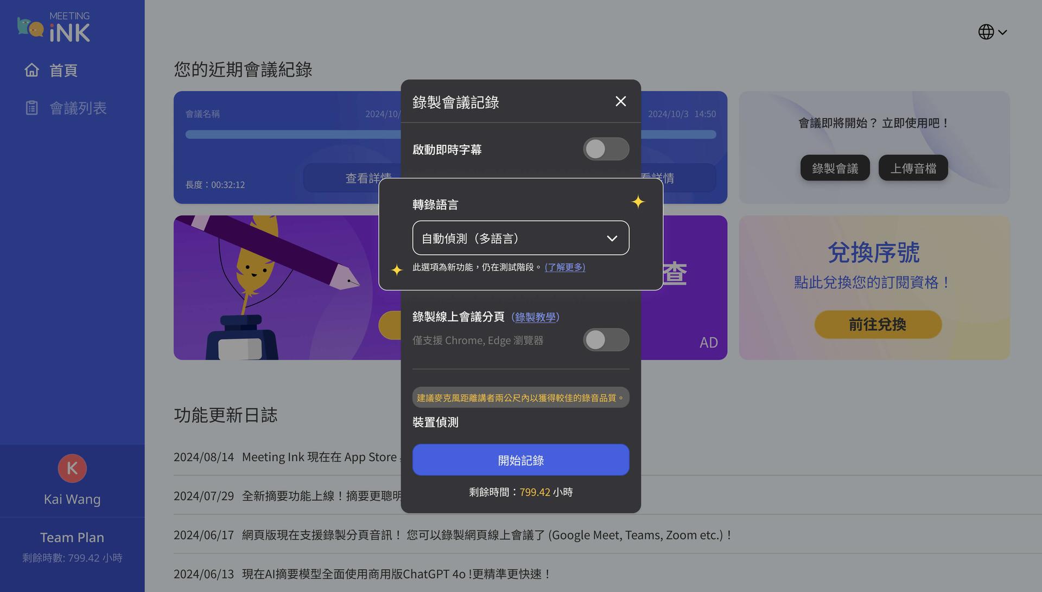The width and height of the screenshot is (1042, 592).
Task: Enable the 錄製線上會議分頁 switch
Action: tap(606, 340)
